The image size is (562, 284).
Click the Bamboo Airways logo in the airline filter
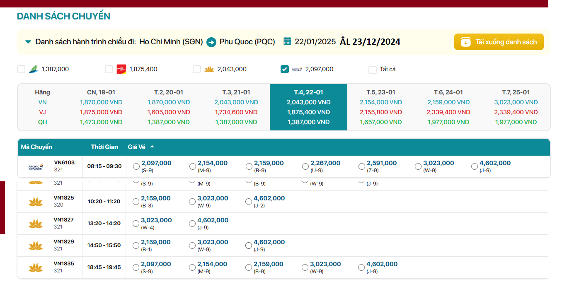point(33,69)
